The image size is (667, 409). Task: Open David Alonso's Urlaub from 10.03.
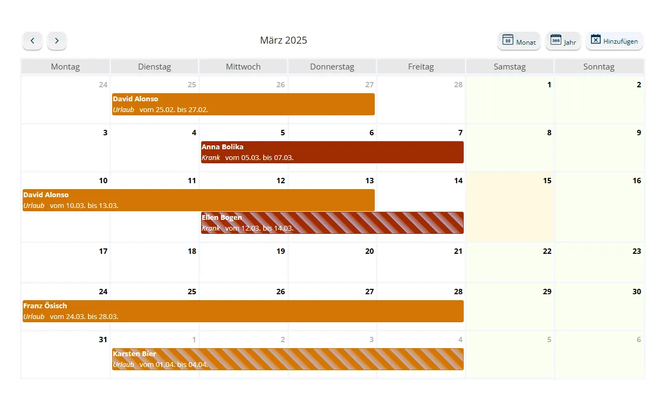pos(198,200)
